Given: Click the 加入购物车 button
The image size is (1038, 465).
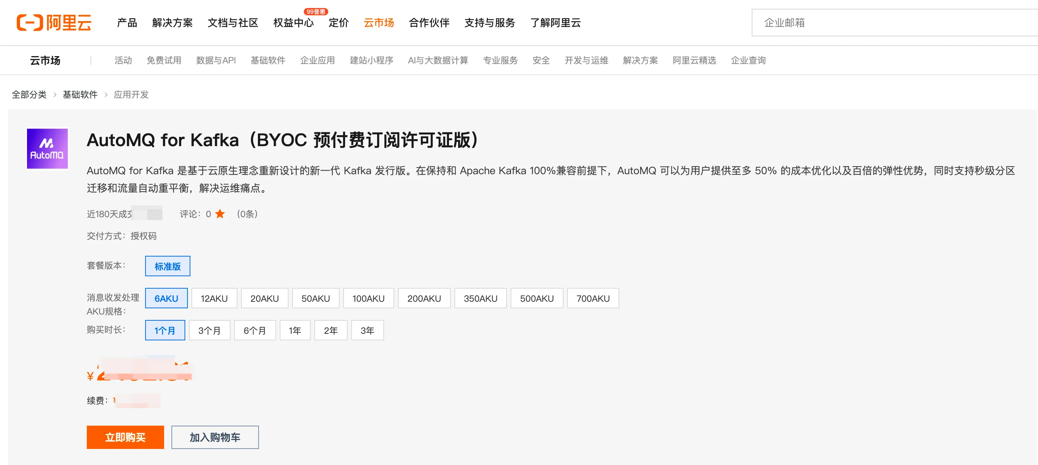Looking at the screenshot, I should click(x=215, y=437).
